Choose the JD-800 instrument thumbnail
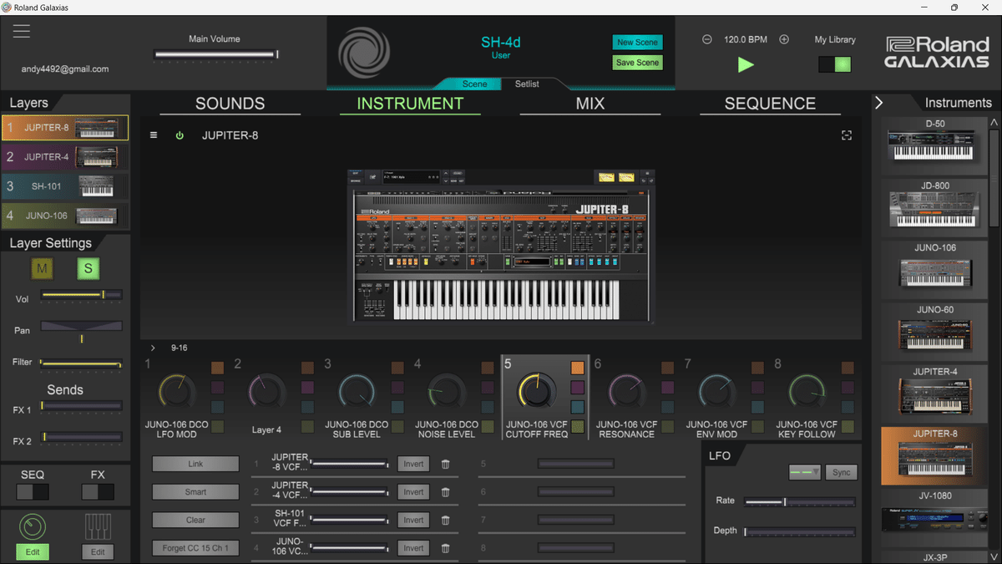Viewport: 1002px width, 564px height. [934, 208]
